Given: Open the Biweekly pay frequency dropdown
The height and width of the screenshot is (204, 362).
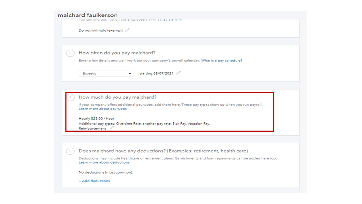Looking at the screenshot, I should (x=106, y=74).
